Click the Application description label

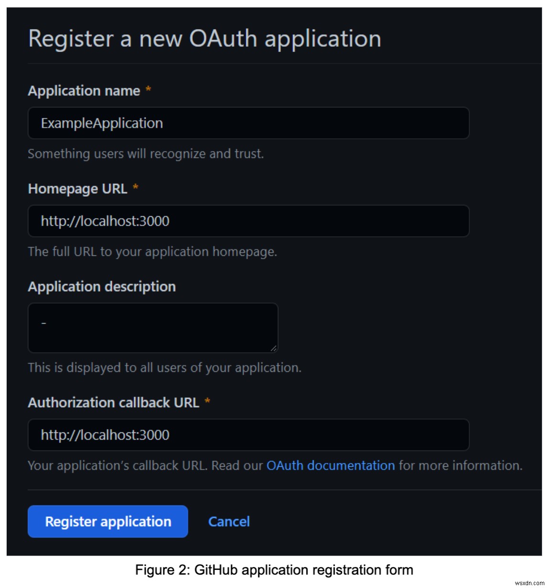tap(102, 286)
